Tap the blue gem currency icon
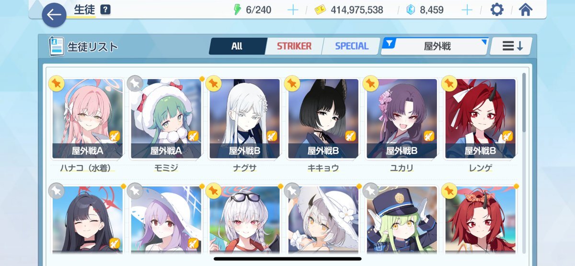 (411, 10)
